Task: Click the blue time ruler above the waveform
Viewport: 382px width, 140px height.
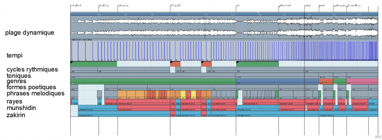Action: [x=224, y=14]
